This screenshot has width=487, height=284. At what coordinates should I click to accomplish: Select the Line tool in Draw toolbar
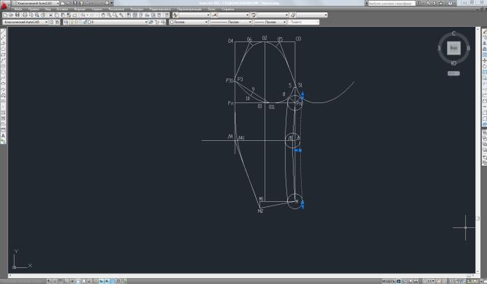pos(3,31)
